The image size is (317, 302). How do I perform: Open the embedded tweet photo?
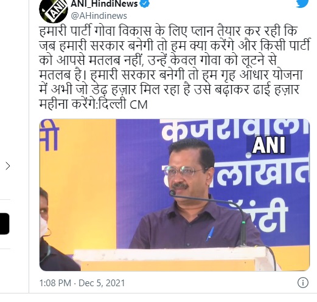[175, 195]
